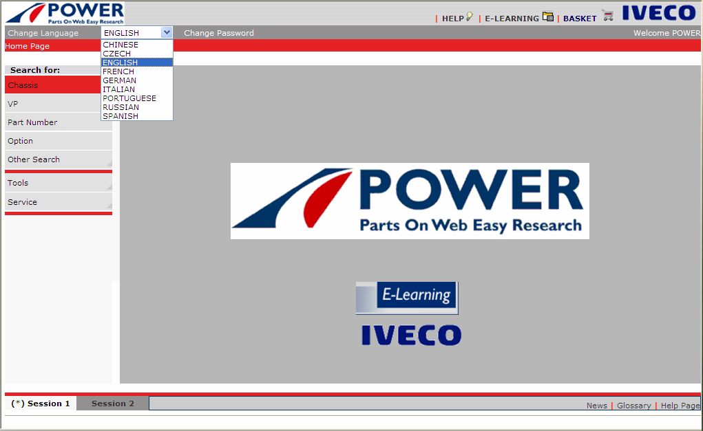703x431 pixels.
Task: Open Change Password link
Action: (x=219, y=33)
